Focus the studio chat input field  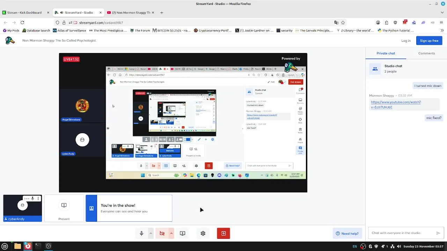pos(402,233)
